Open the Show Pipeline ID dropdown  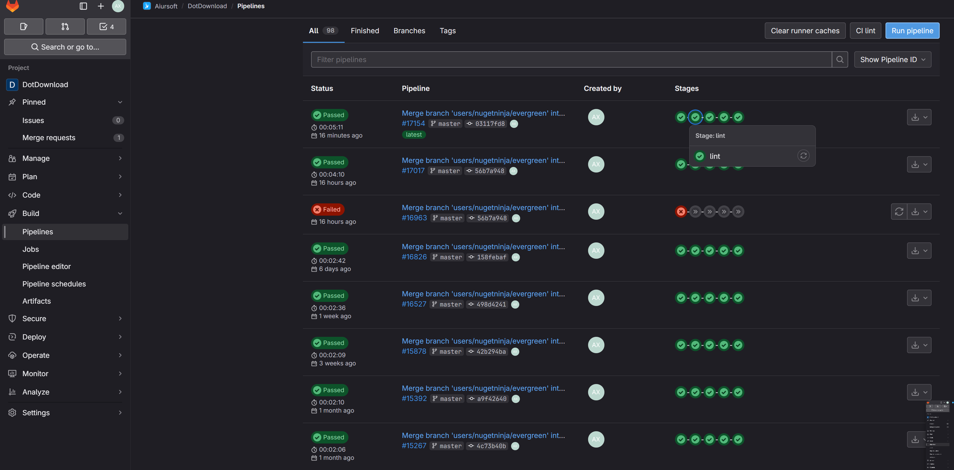(892, 59)
